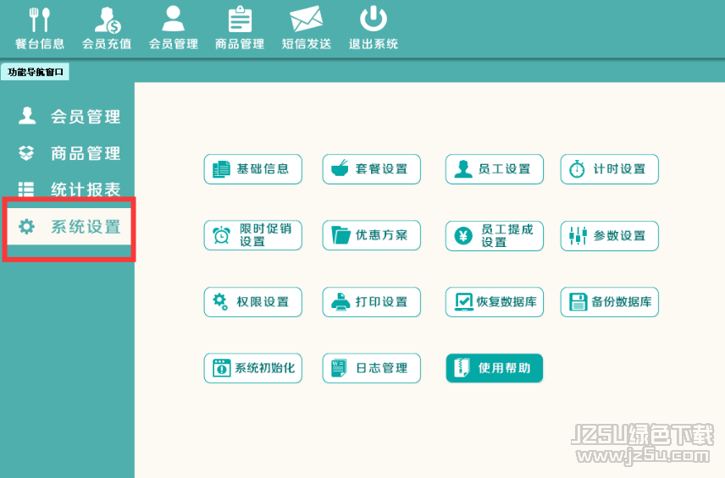Image resolution: width=725 pixels, height=478 pixels.
Task: Click the 商品管理 text label in top toolbar
Action: point(240,44)
